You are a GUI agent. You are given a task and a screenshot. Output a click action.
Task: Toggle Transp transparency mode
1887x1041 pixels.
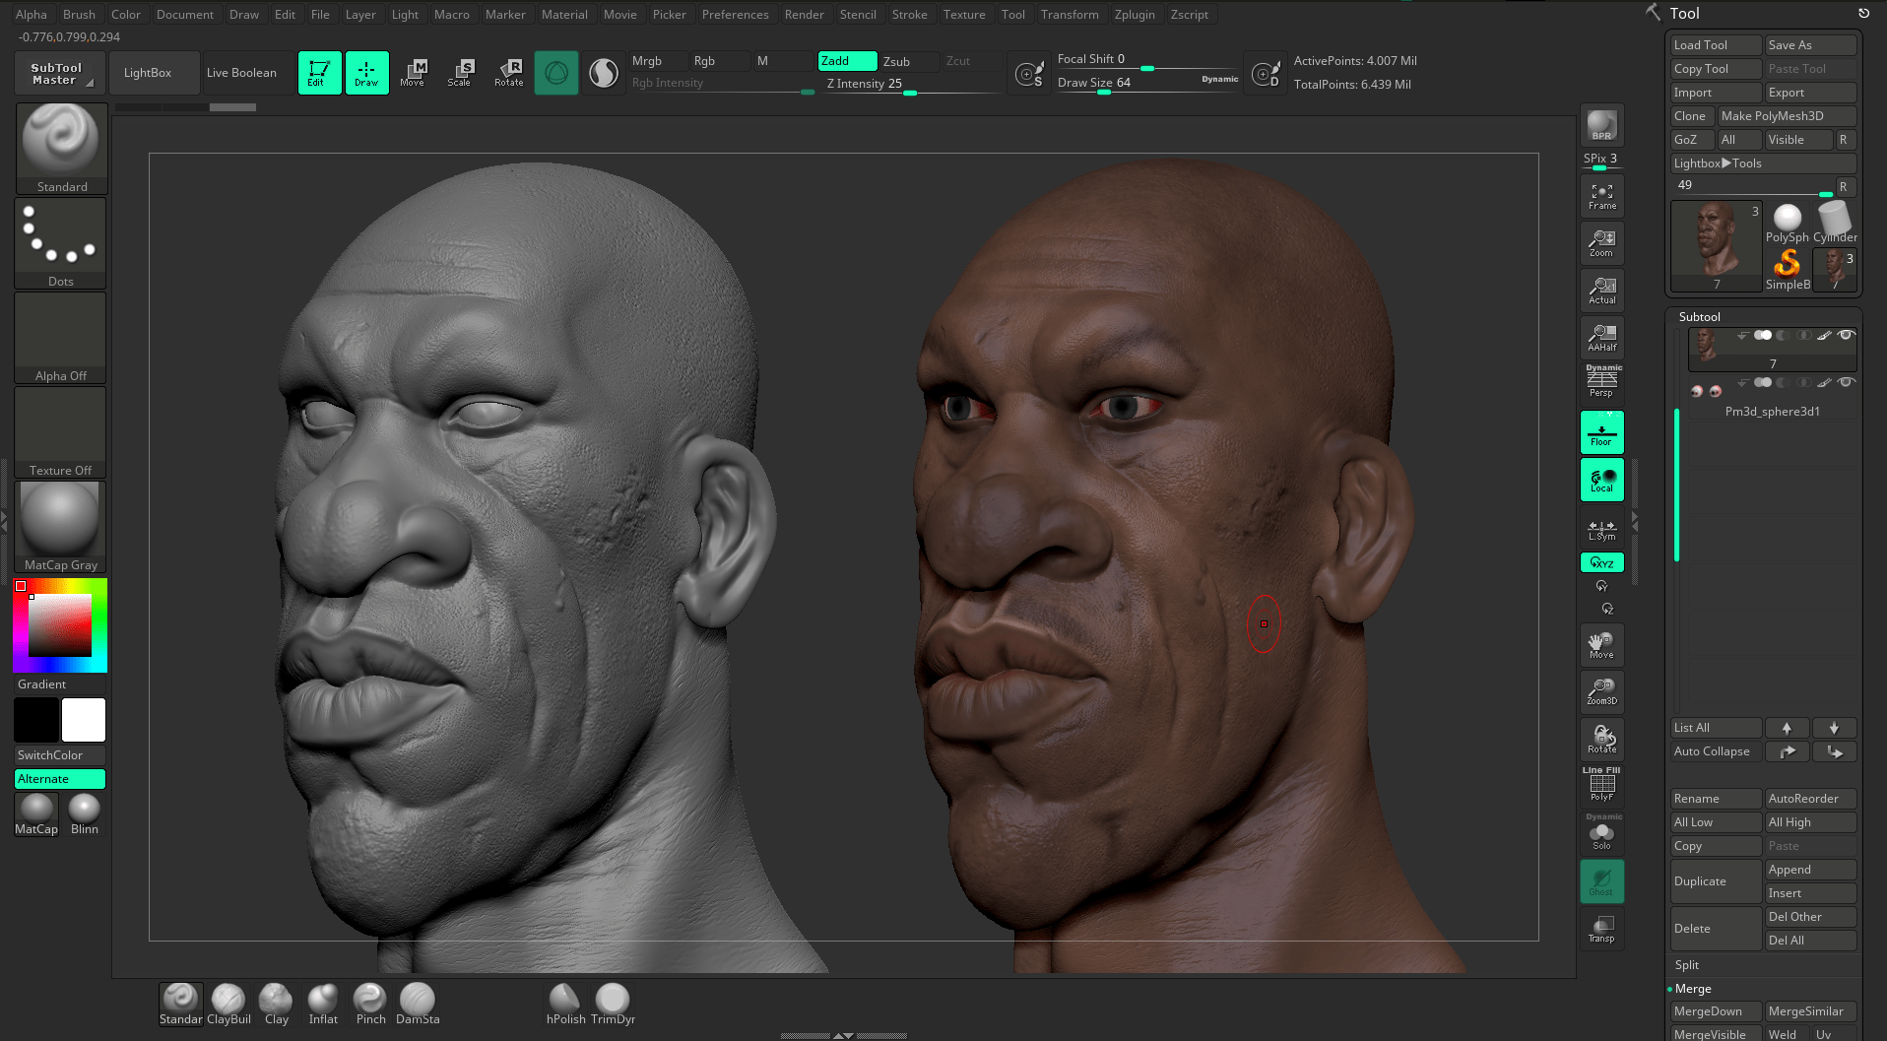(x=1601, y=928)
